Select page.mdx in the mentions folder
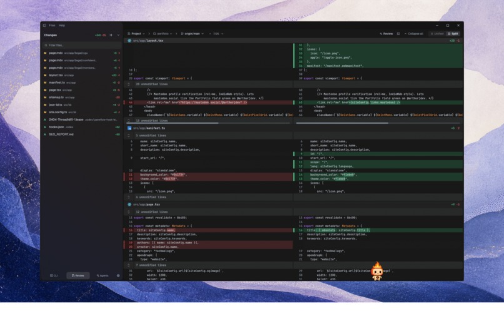Viewport: 504px width, 336px height. [x=82, y=68]
